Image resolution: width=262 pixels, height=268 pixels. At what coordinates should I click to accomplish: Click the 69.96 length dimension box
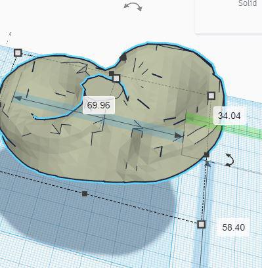pyautogui.click(x=98, y=105)
